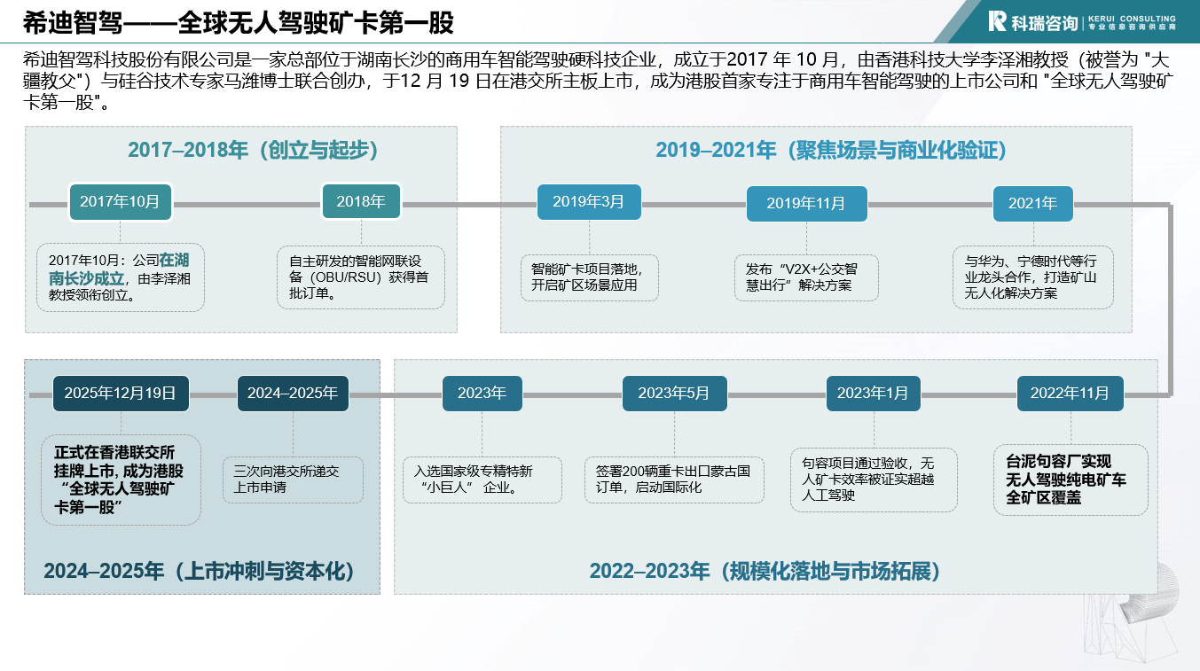Select the V2X+公交智慧出行 description box
The image size is (1200, 671).
point(806,277)
